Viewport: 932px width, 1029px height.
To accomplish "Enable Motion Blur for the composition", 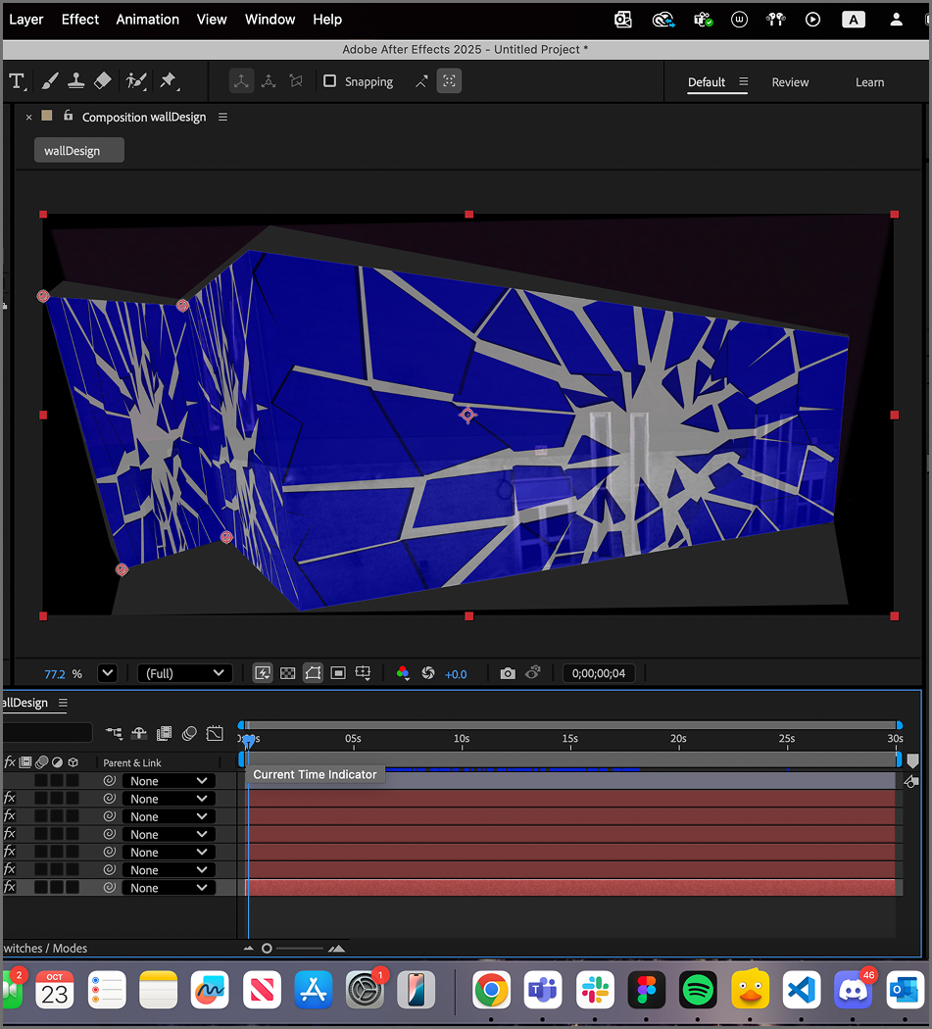I will pos(189,733).
